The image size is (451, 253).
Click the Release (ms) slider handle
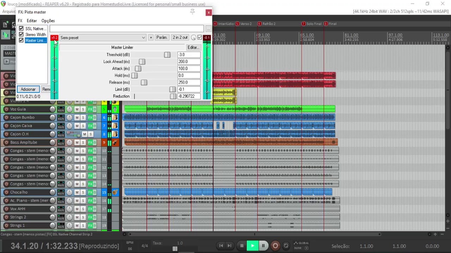(x=144, y=83)
